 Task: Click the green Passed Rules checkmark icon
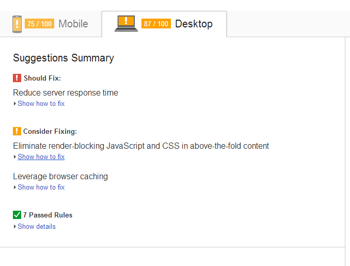pos(17,215)
